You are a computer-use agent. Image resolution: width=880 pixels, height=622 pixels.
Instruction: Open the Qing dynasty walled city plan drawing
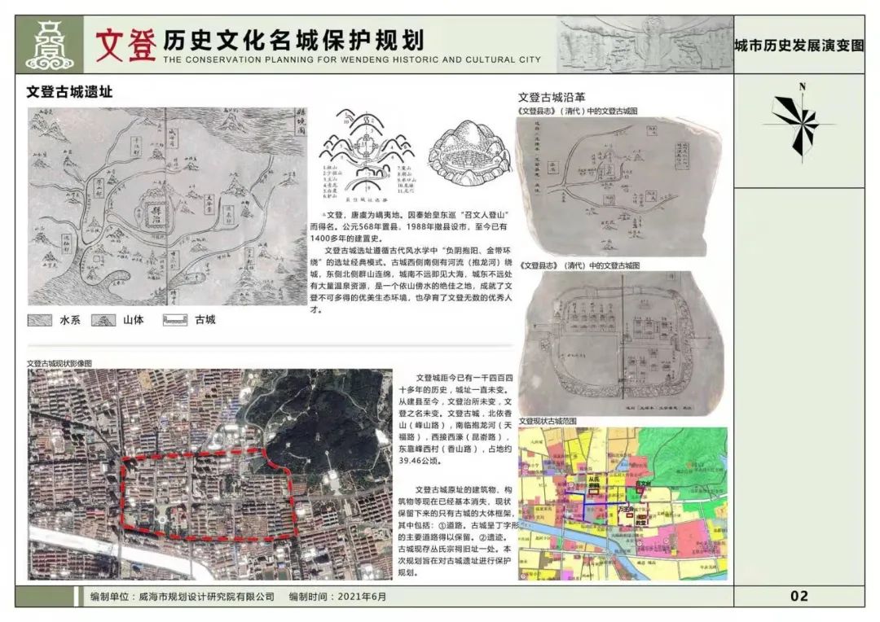tap(621, 344)
